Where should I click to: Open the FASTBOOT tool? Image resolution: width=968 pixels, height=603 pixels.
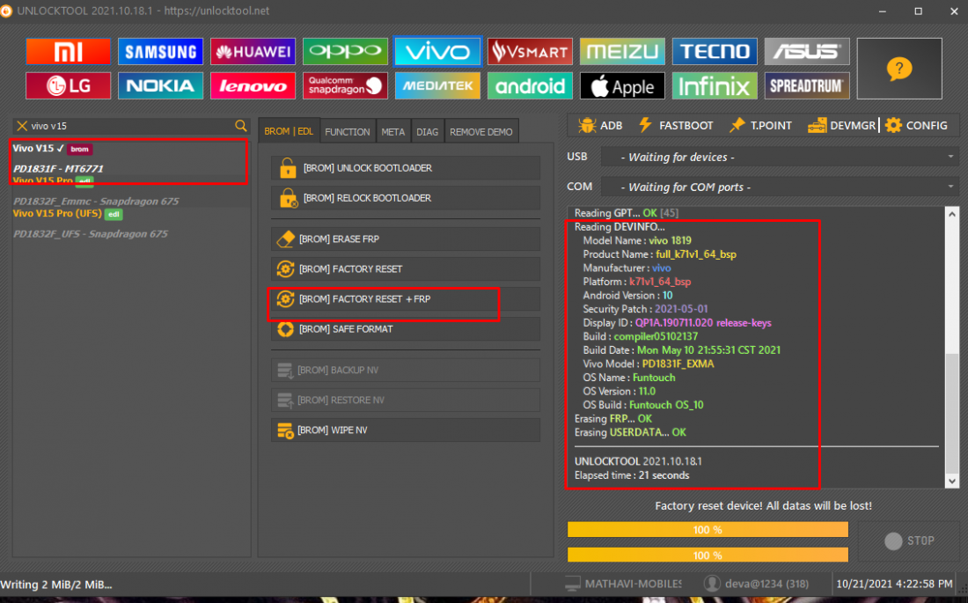tap(675, 125)
